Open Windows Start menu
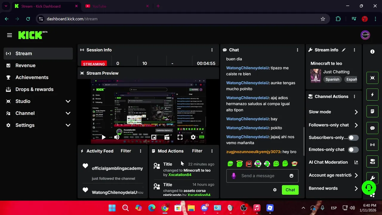 pos(112,208)
